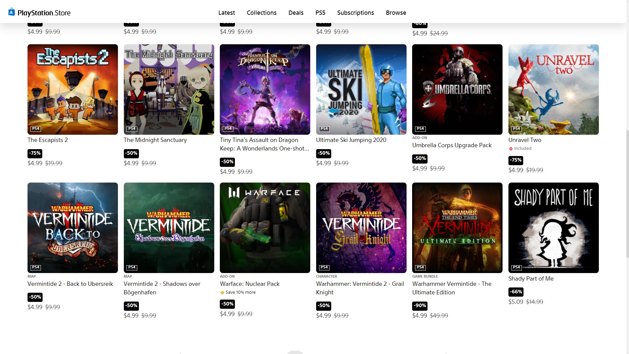Viewport: 629px width, 354px height.
Task: Click the Save 10% more PS Plus icon
Action: pos(222,292)
